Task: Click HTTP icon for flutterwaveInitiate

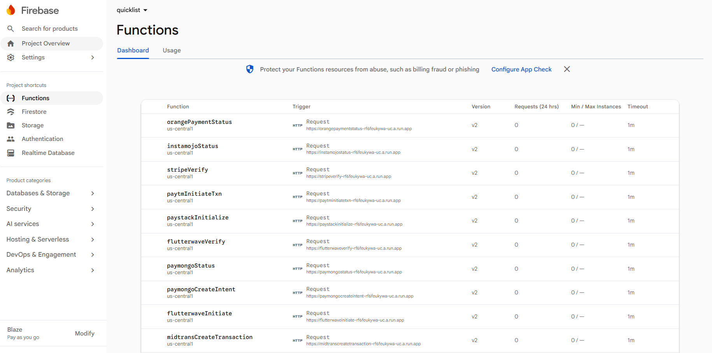Action: pyautogui.click(x=298, y=316)
